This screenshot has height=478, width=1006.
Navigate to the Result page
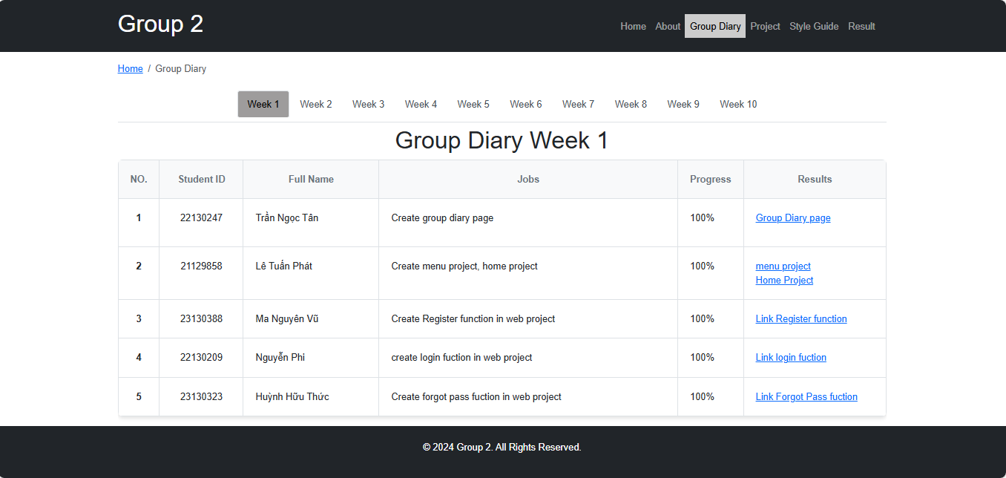pyautogui.click(x=861, y=26)
